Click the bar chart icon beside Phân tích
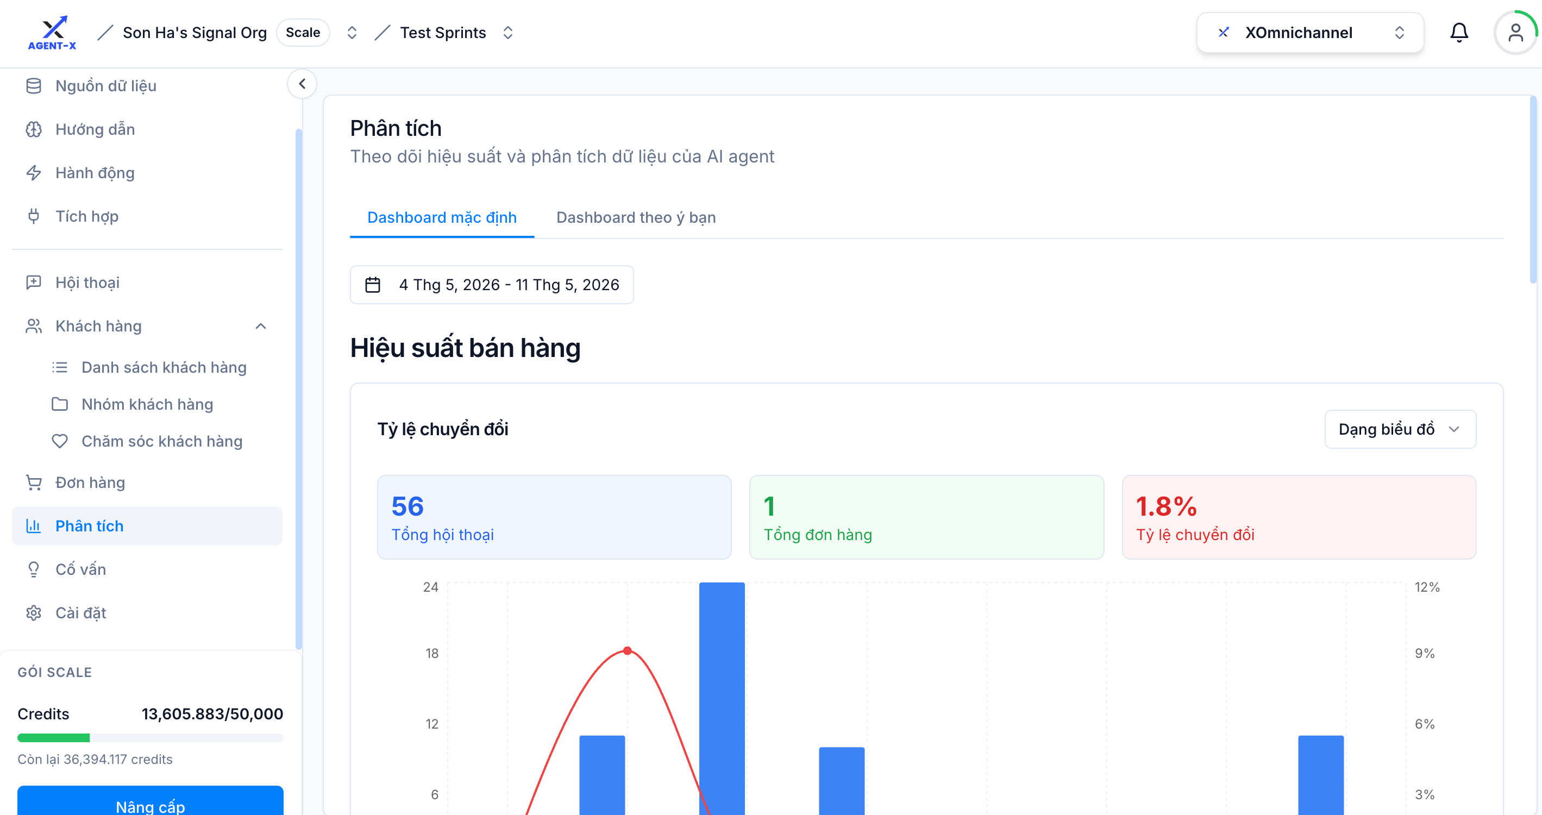The width and height of the screenshot is (1542, 815). coord(34,526)
